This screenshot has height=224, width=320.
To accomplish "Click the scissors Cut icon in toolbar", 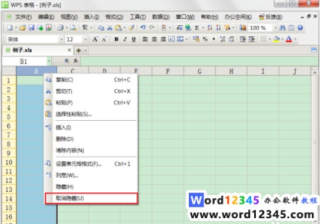I will [110, 28].
